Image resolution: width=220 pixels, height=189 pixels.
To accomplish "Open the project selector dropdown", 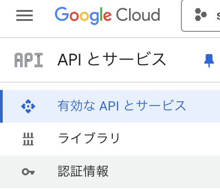I will point(201,15).
